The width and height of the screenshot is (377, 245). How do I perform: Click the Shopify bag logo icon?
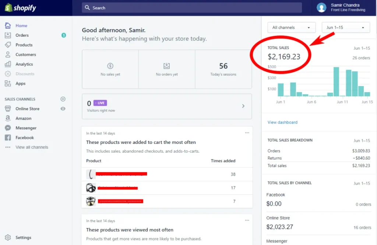pyautogui.click(x=8, y=8)
